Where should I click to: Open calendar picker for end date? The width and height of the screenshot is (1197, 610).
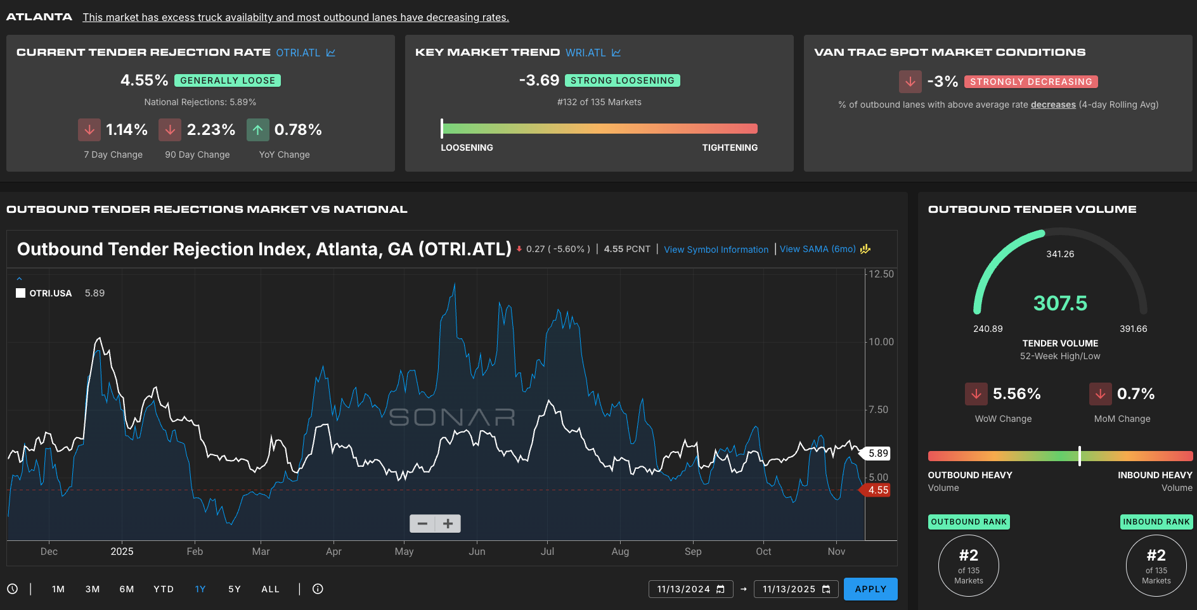[x=826, y=590]
